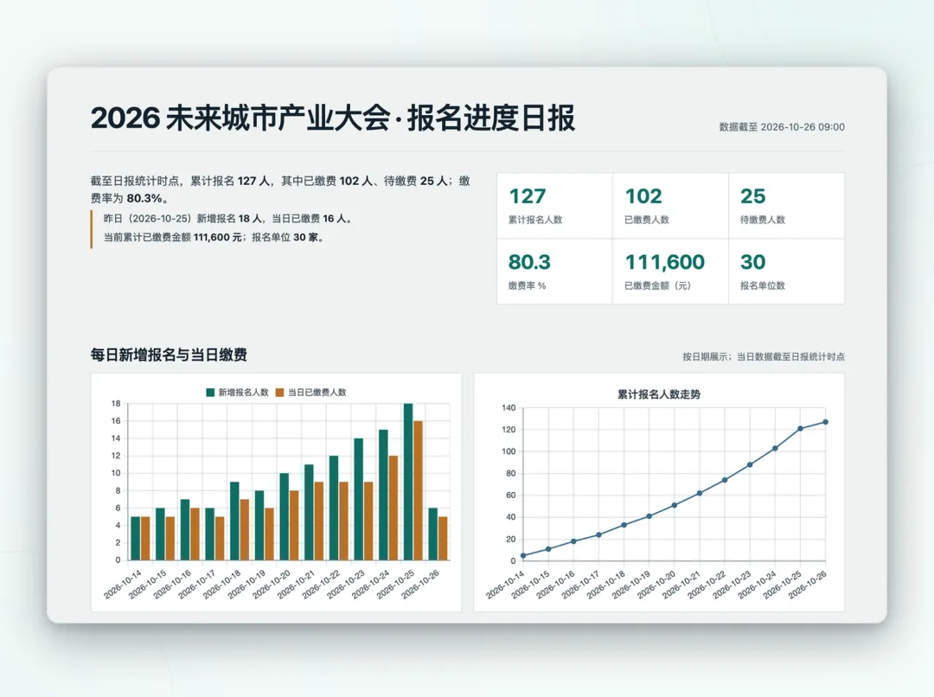
Task: Click the line chart x-axis label 2026-10-14
Action: [x=505, y=585]
